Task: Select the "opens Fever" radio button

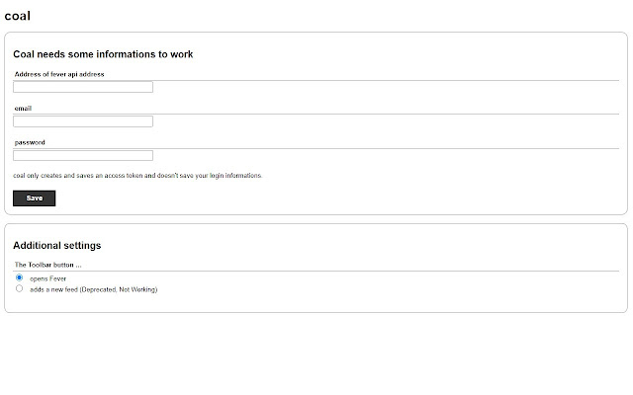Action: pos(19,278)
